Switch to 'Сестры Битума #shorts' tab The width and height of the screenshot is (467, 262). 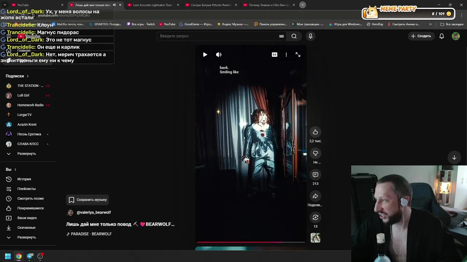211,5
